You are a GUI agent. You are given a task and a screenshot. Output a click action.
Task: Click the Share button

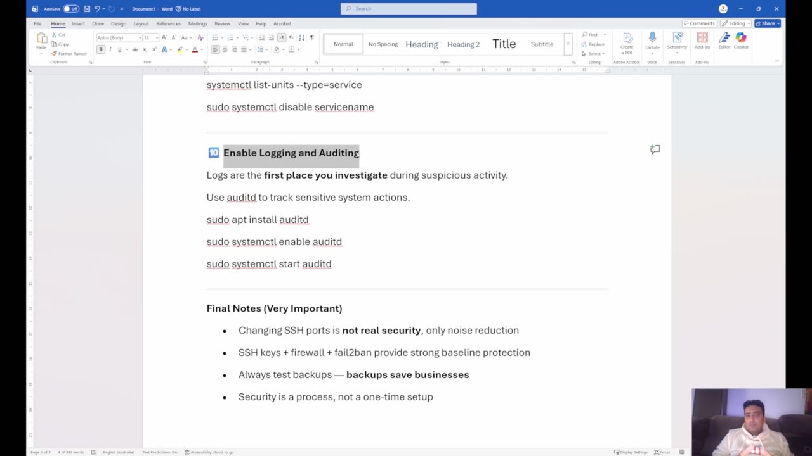pos(768,23)
